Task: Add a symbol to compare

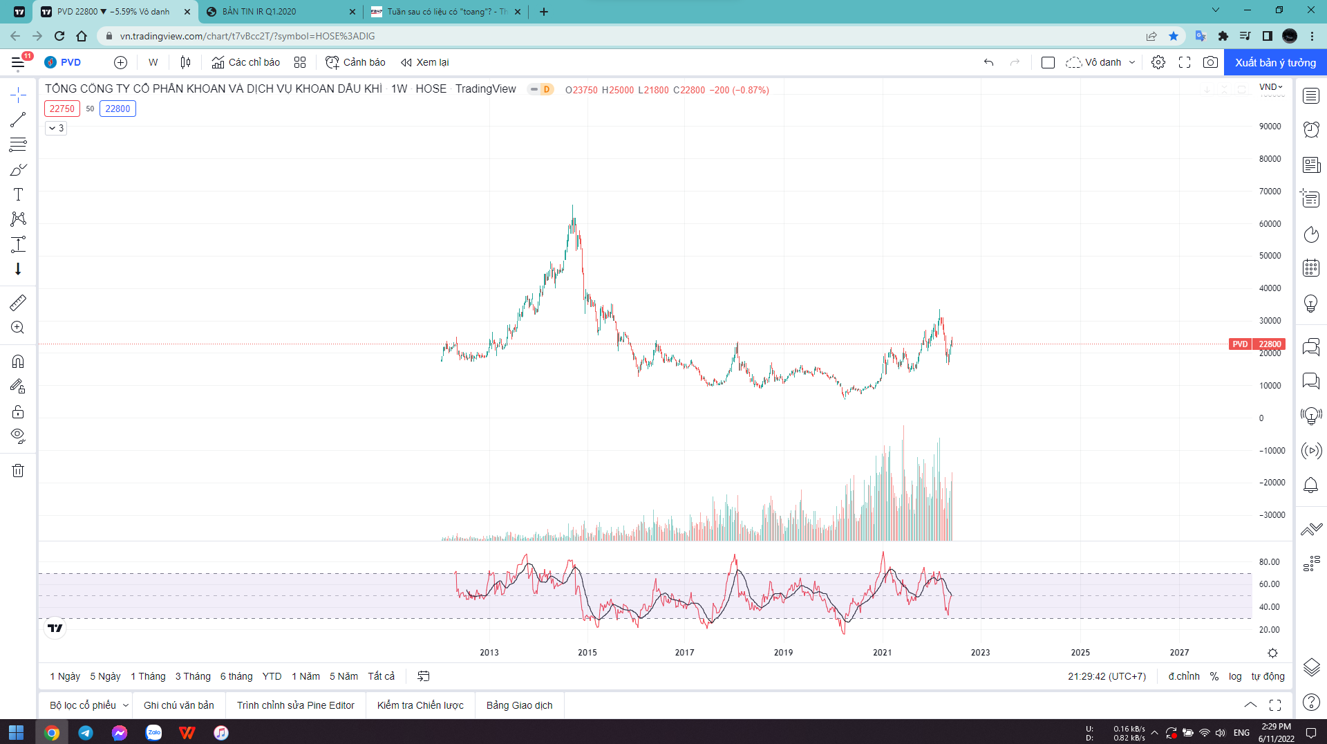Action: 120,62
